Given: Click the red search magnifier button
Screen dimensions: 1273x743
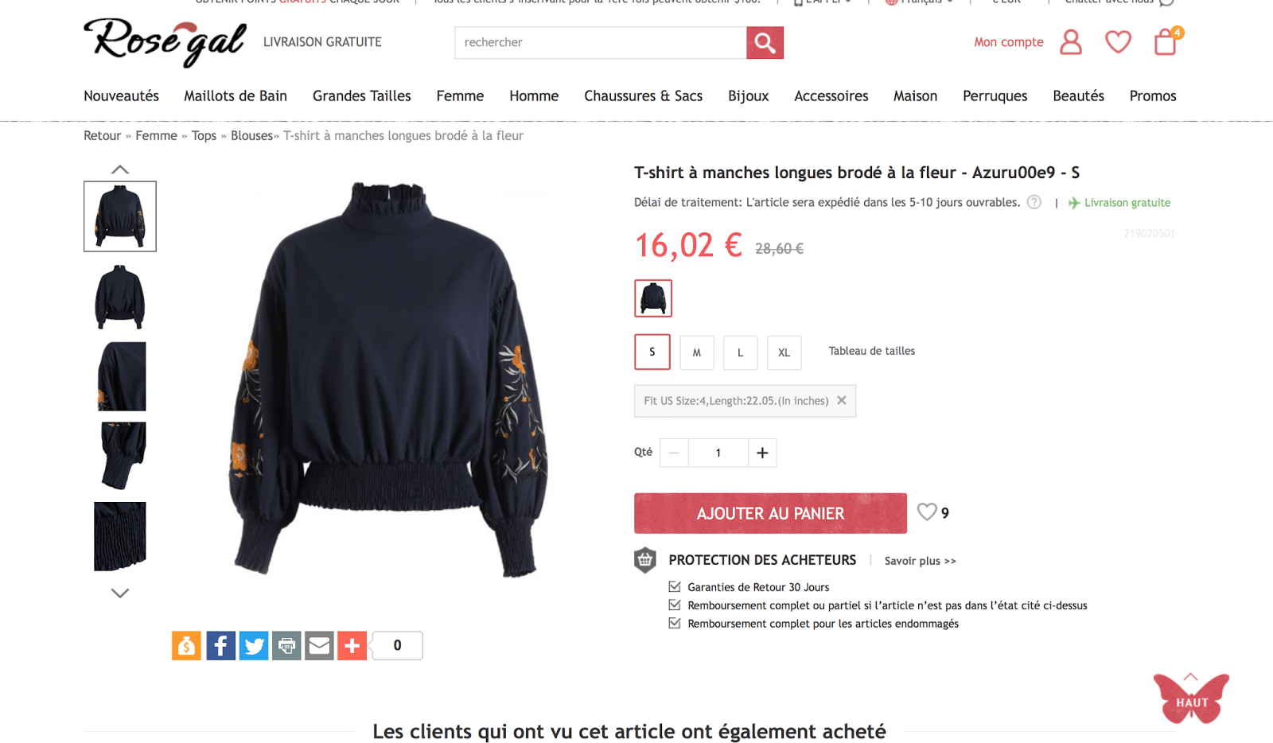Looking at the screenshot, I should (x=765, y=43).
